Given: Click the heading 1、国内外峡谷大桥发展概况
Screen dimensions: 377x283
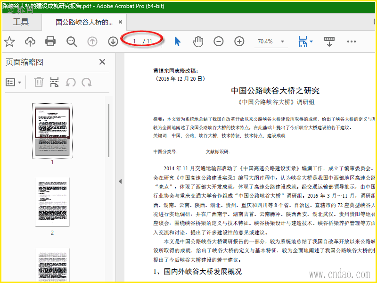Looking at the screenshot, I should [197, 272].
